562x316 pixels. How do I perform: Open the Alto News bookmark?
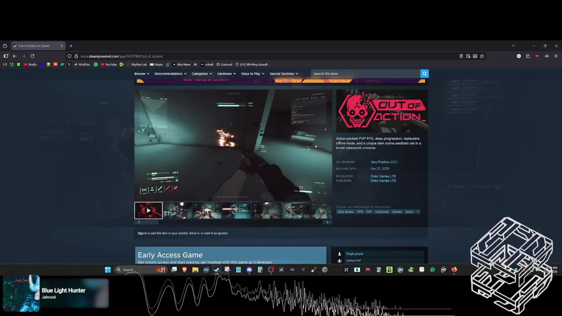[181, 65]
